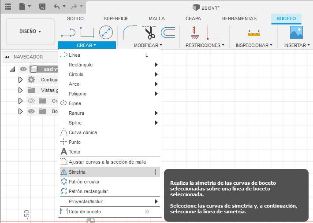
Task: Click the asd v1* document title tab
Action: 206,8
